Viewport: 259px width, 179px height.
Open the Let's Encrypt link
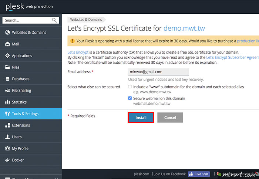(78, 53)
